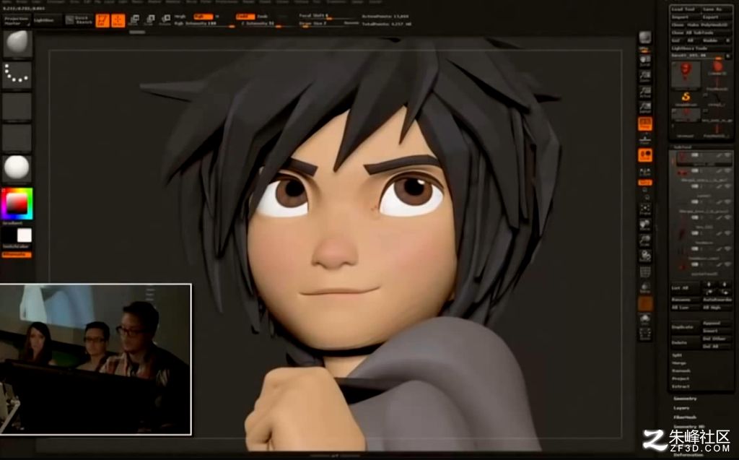The image size is (739, 460).
Task: Pick a color in the color picker
Action: (x=17, y=204)
